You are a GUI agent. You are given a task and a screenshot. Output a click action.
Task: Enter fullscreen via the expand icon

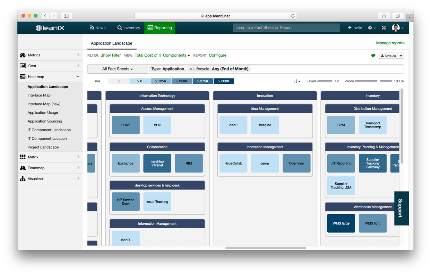384,28
